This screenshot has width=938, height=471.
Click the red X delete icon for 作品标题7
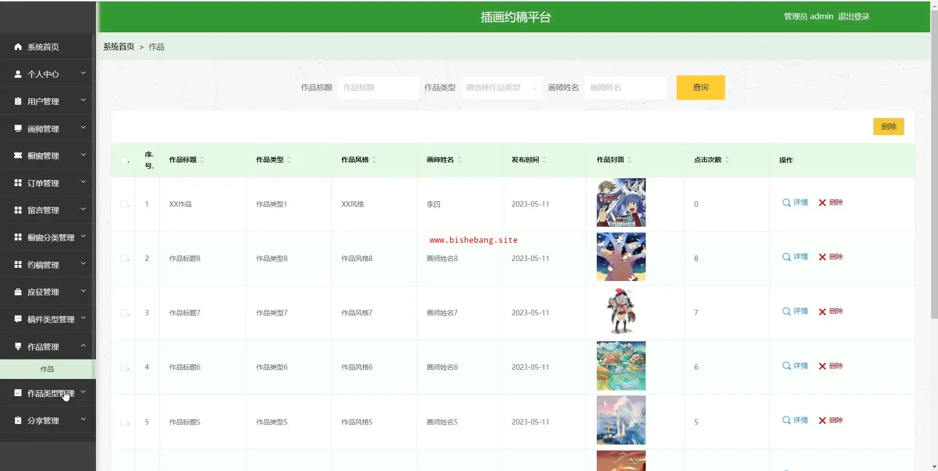(822, 311)
